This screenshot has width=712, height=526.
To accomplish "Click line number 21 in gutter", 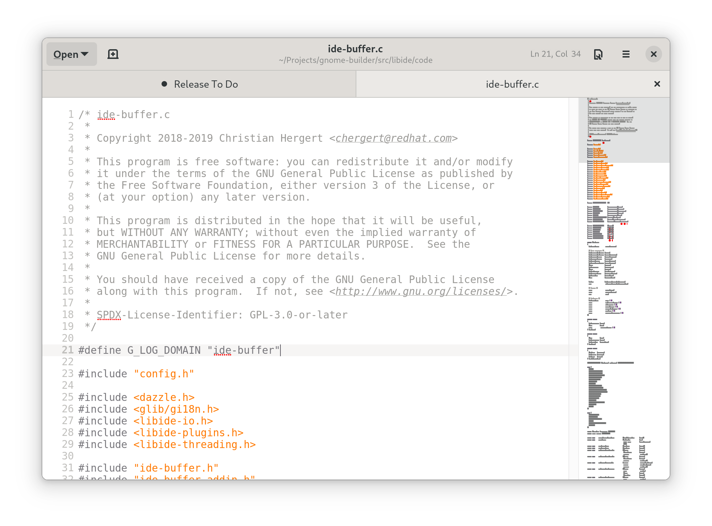I will point(68,350).
